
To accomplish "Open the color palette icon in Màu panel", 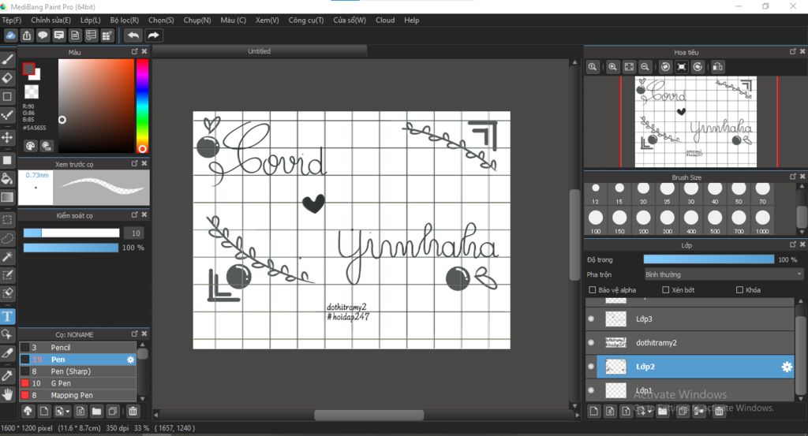I will [31, 146].
